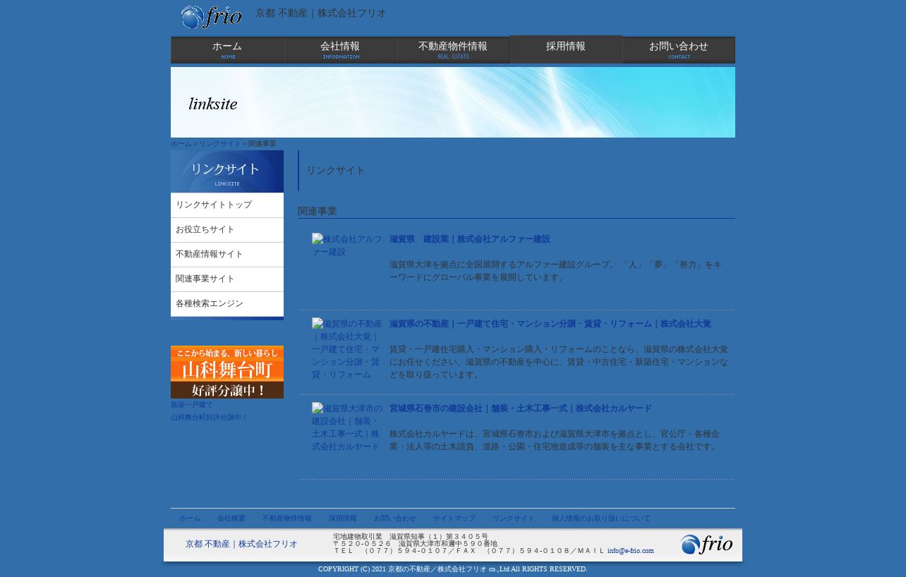906x577 pixels.
Task: Click the 株式会社カルヤード thumbnail image
Action: point(347,427)
